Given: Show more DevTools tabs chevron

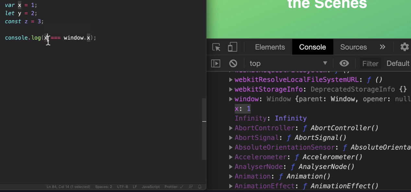Looking at the screenshot, I should point(382,47).
